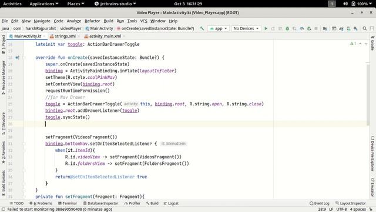Open the Structure tool window
Screen dimensions: 376x212
[x=4, y=124]
